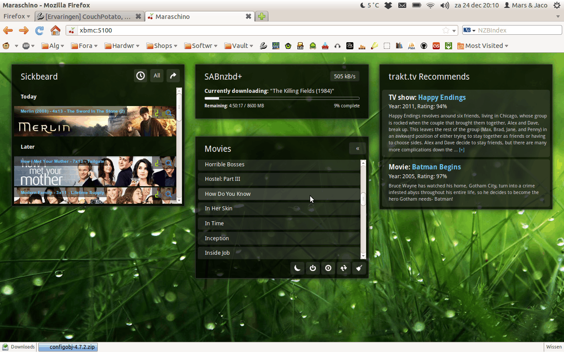Click the magnifier icon on the Merlin banner
Screen dimensions: 564x352
tap(169, 114)
